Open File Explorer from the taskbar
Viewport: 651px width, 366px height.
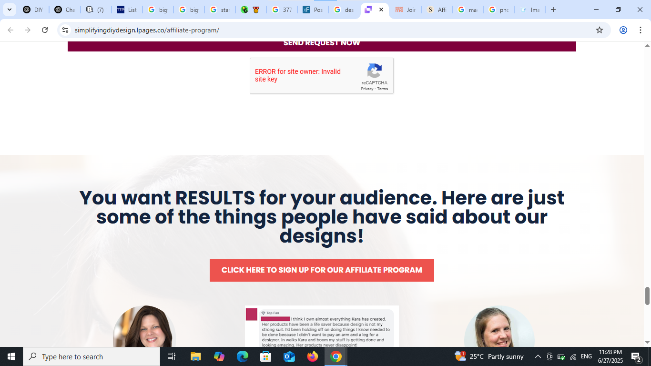[195, 356]
